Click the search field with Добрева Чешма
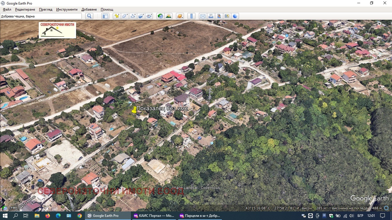The height and width of the screenshot is (220, 392). tap(41, 16)
